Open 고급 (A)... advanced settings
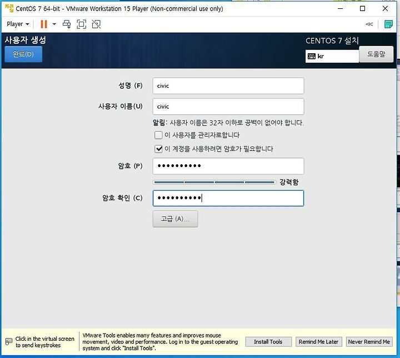This screenshot has width=400, height=358. 175,219
